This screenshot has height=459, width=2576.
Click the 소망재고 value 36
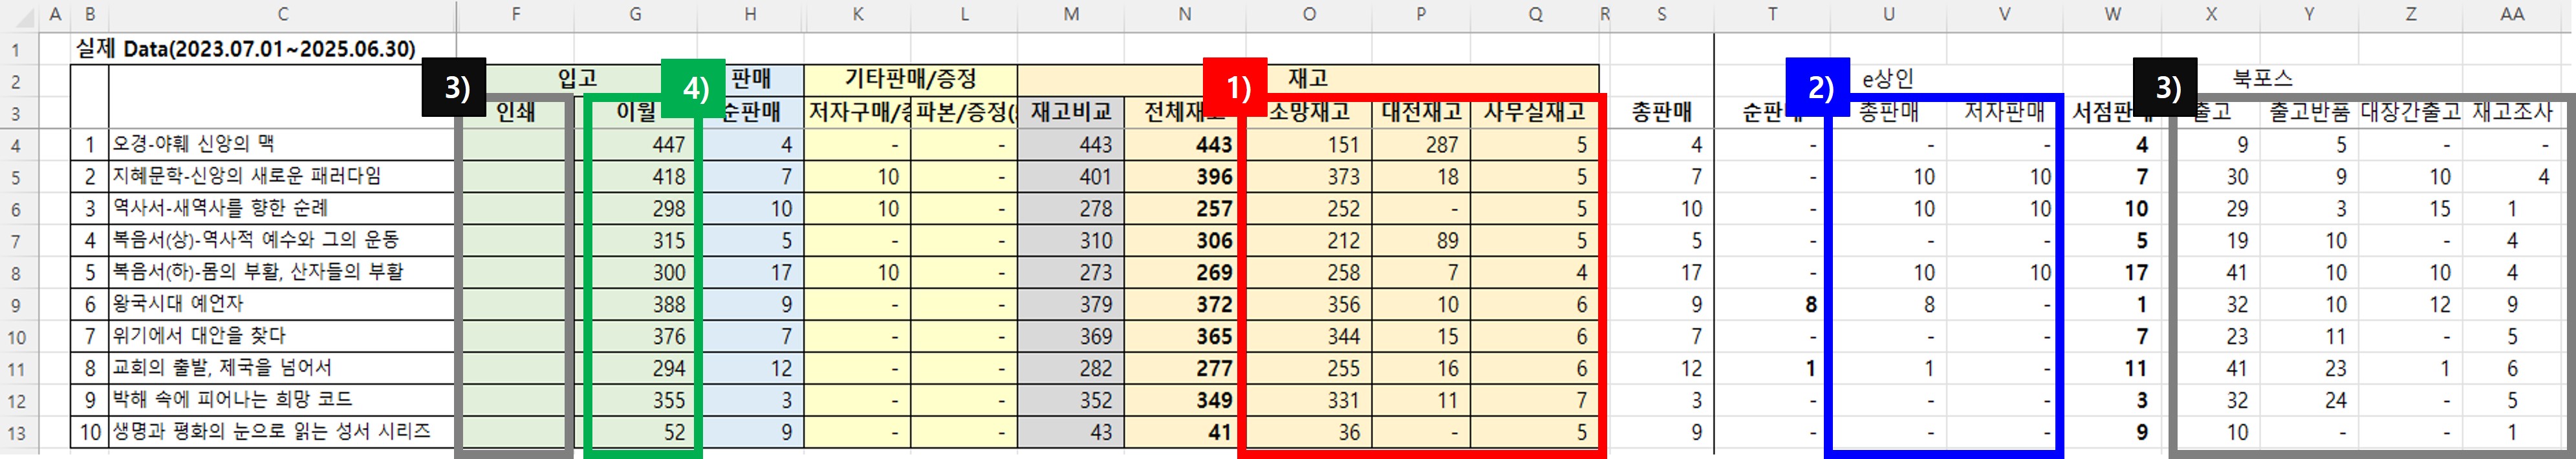pyautogui.click(x=1308, y=431)
